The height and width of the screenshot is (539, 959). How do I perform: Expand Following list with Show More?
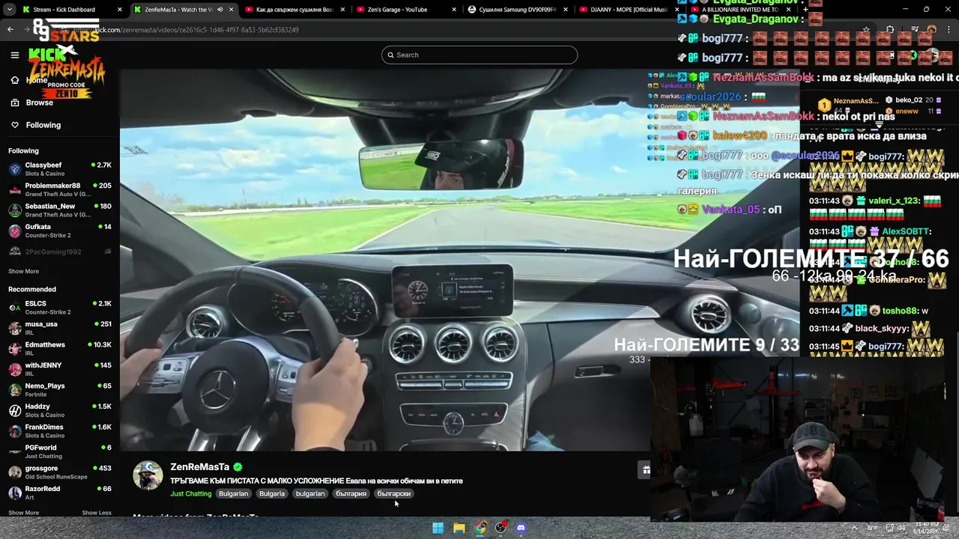click(x=23, y=271)
